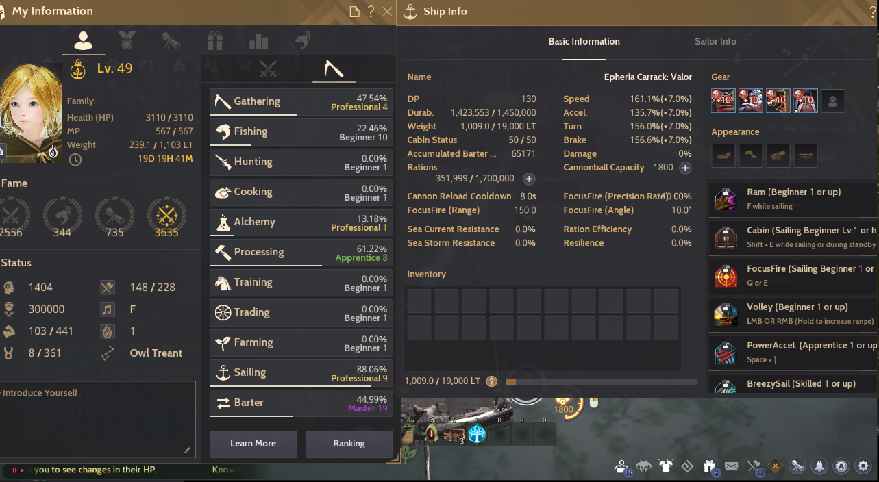Click fourth +10 ship gear slot
The image size is (879, 482).
[x=806, y=101]
